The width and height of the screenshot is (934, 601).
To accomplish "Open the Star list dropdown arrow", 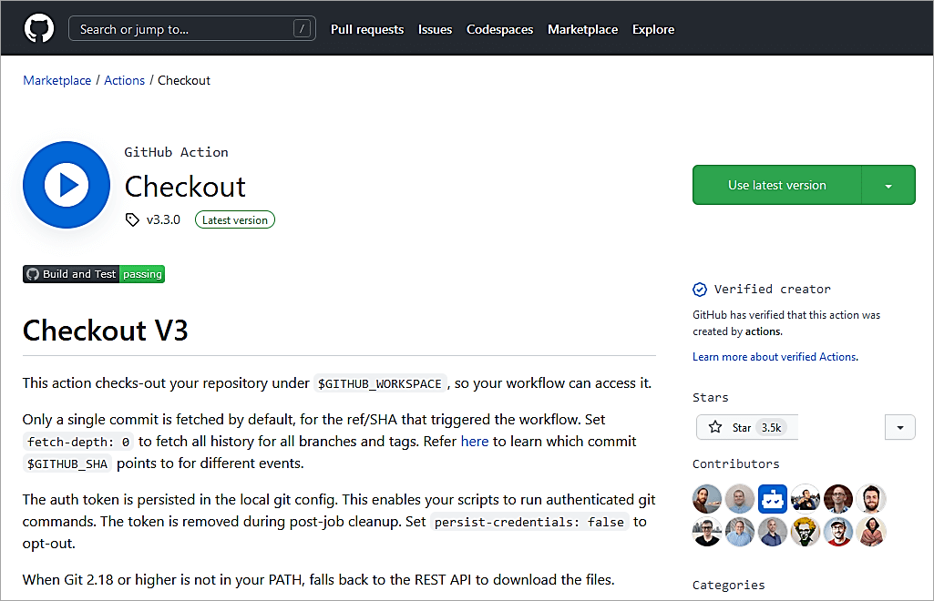I will 900,427.
